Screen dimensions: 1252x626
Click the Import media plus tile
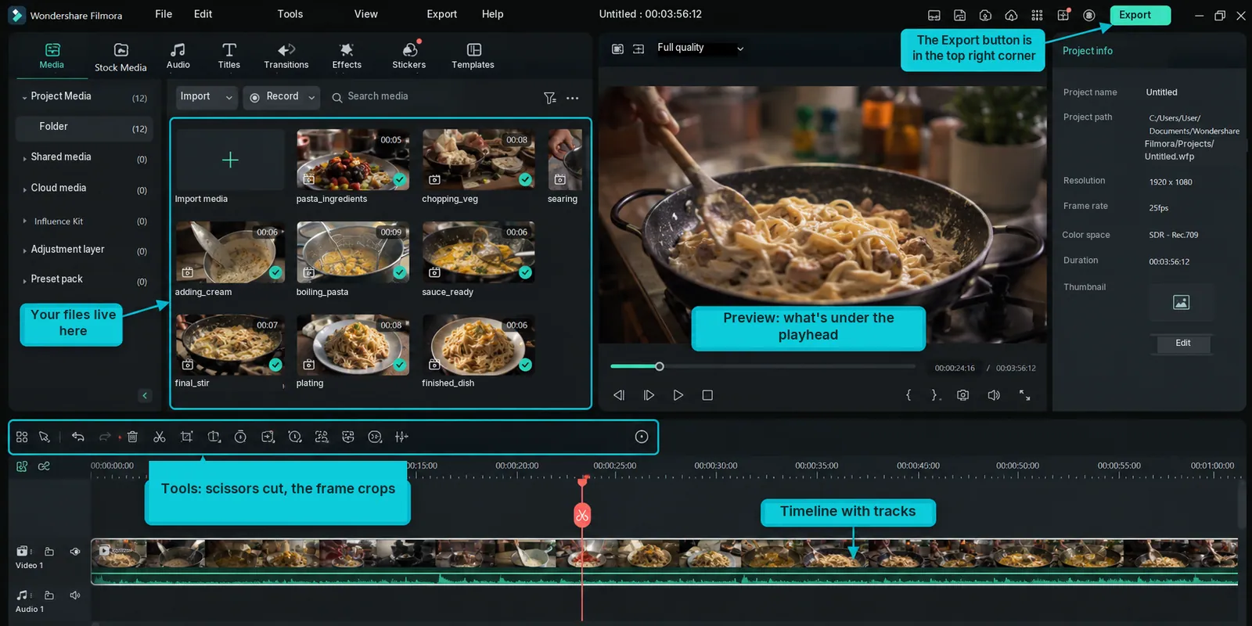click(x=230, y=160)
